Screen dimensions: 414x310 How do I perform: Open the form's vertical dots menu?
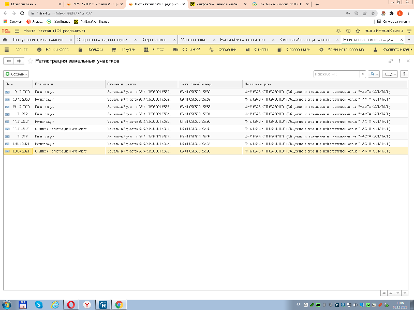(x=400, y=61)
